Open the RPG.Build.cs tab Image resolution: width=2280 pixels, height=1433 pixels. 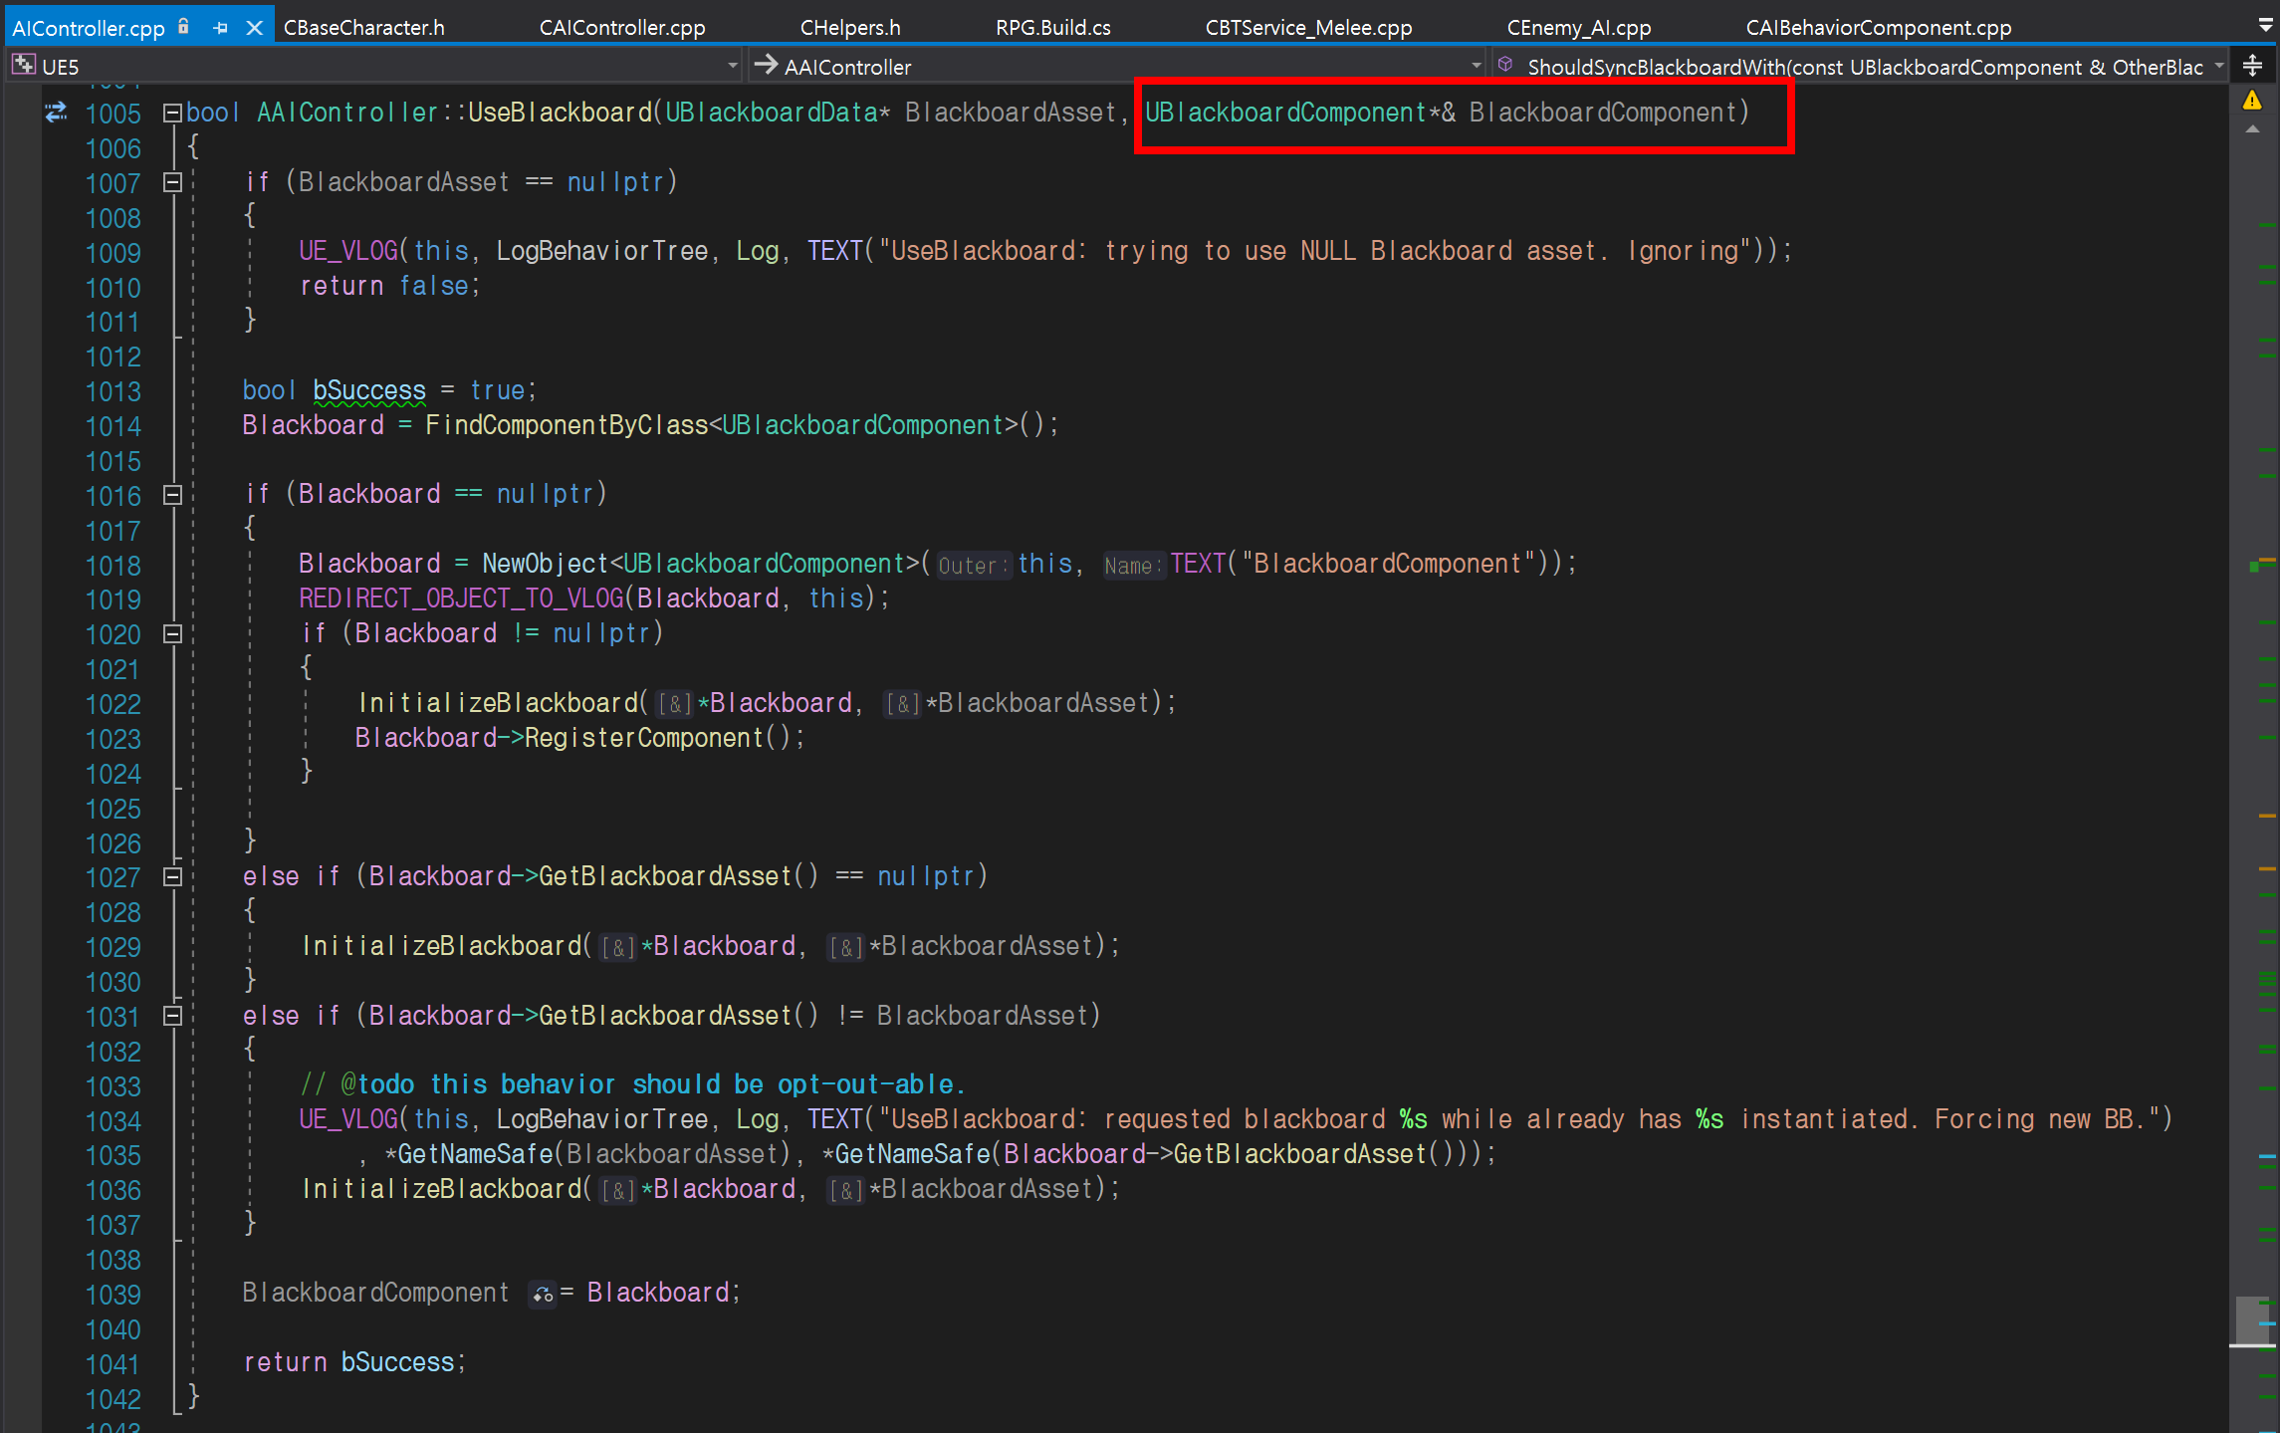(1053, 28)
